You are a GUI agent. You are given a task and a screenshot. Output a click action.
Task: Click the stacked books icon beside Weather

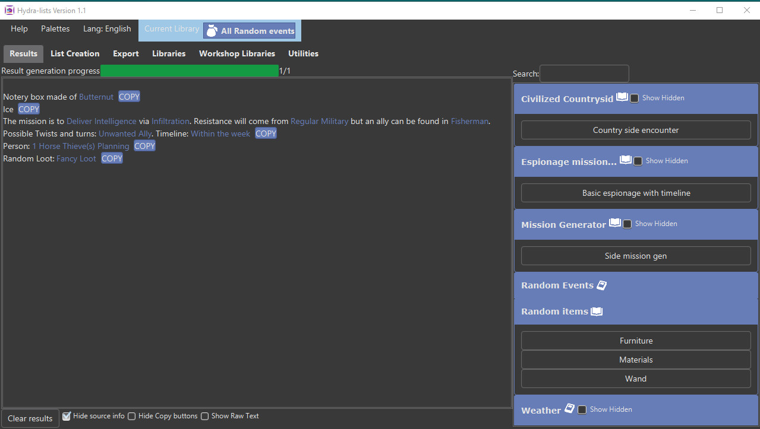click(x=570, y=408)
